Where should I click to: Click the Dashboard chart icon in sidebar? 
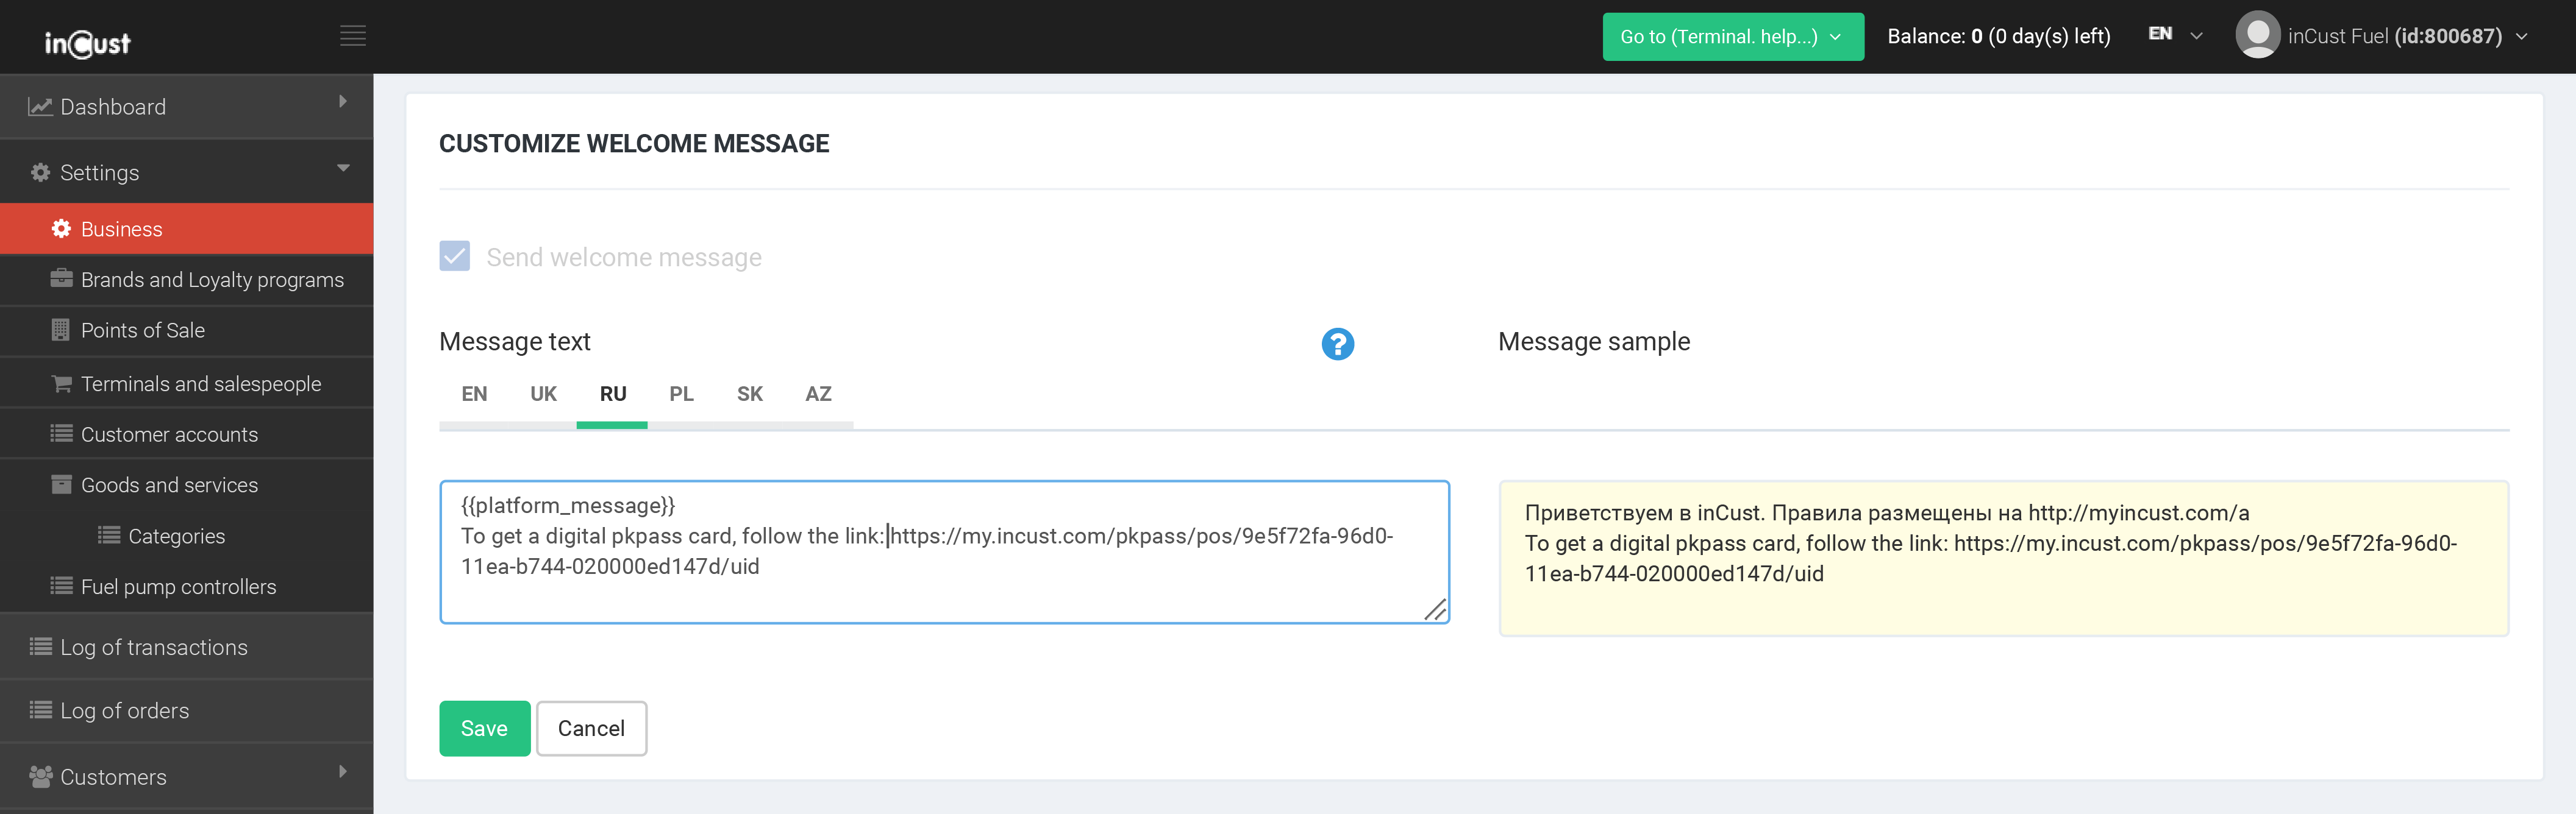tap(40, 107)
